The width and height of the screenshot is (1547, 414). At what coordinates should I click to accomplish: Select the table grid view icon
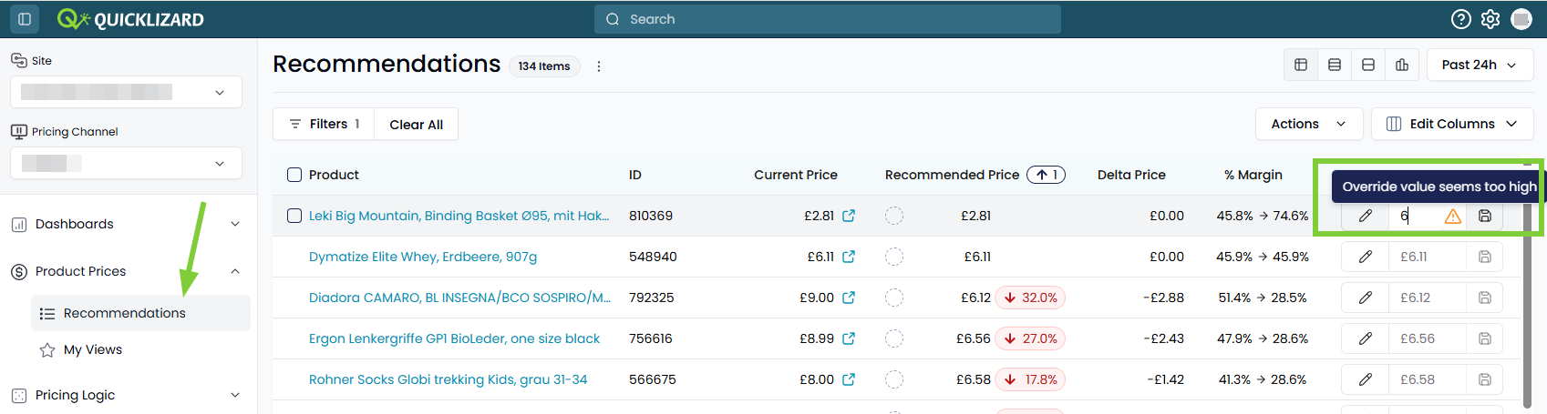(1301, 65)
